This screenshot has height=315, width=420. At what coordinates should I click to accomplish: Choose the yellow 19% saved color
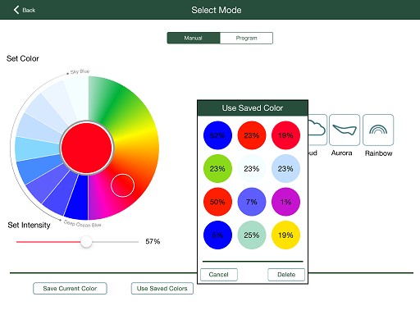[x=285, y=235]
